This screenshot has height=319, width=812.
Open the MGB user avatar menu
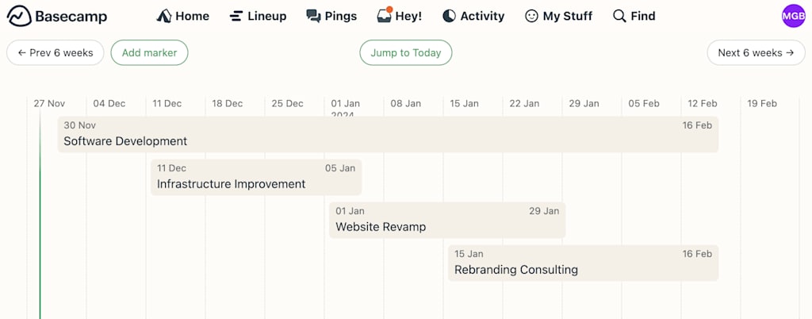pos(793,16)
